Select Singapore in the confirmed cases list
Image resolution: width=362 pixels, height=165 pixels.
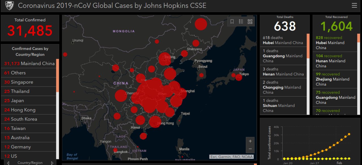pos(29,82)
